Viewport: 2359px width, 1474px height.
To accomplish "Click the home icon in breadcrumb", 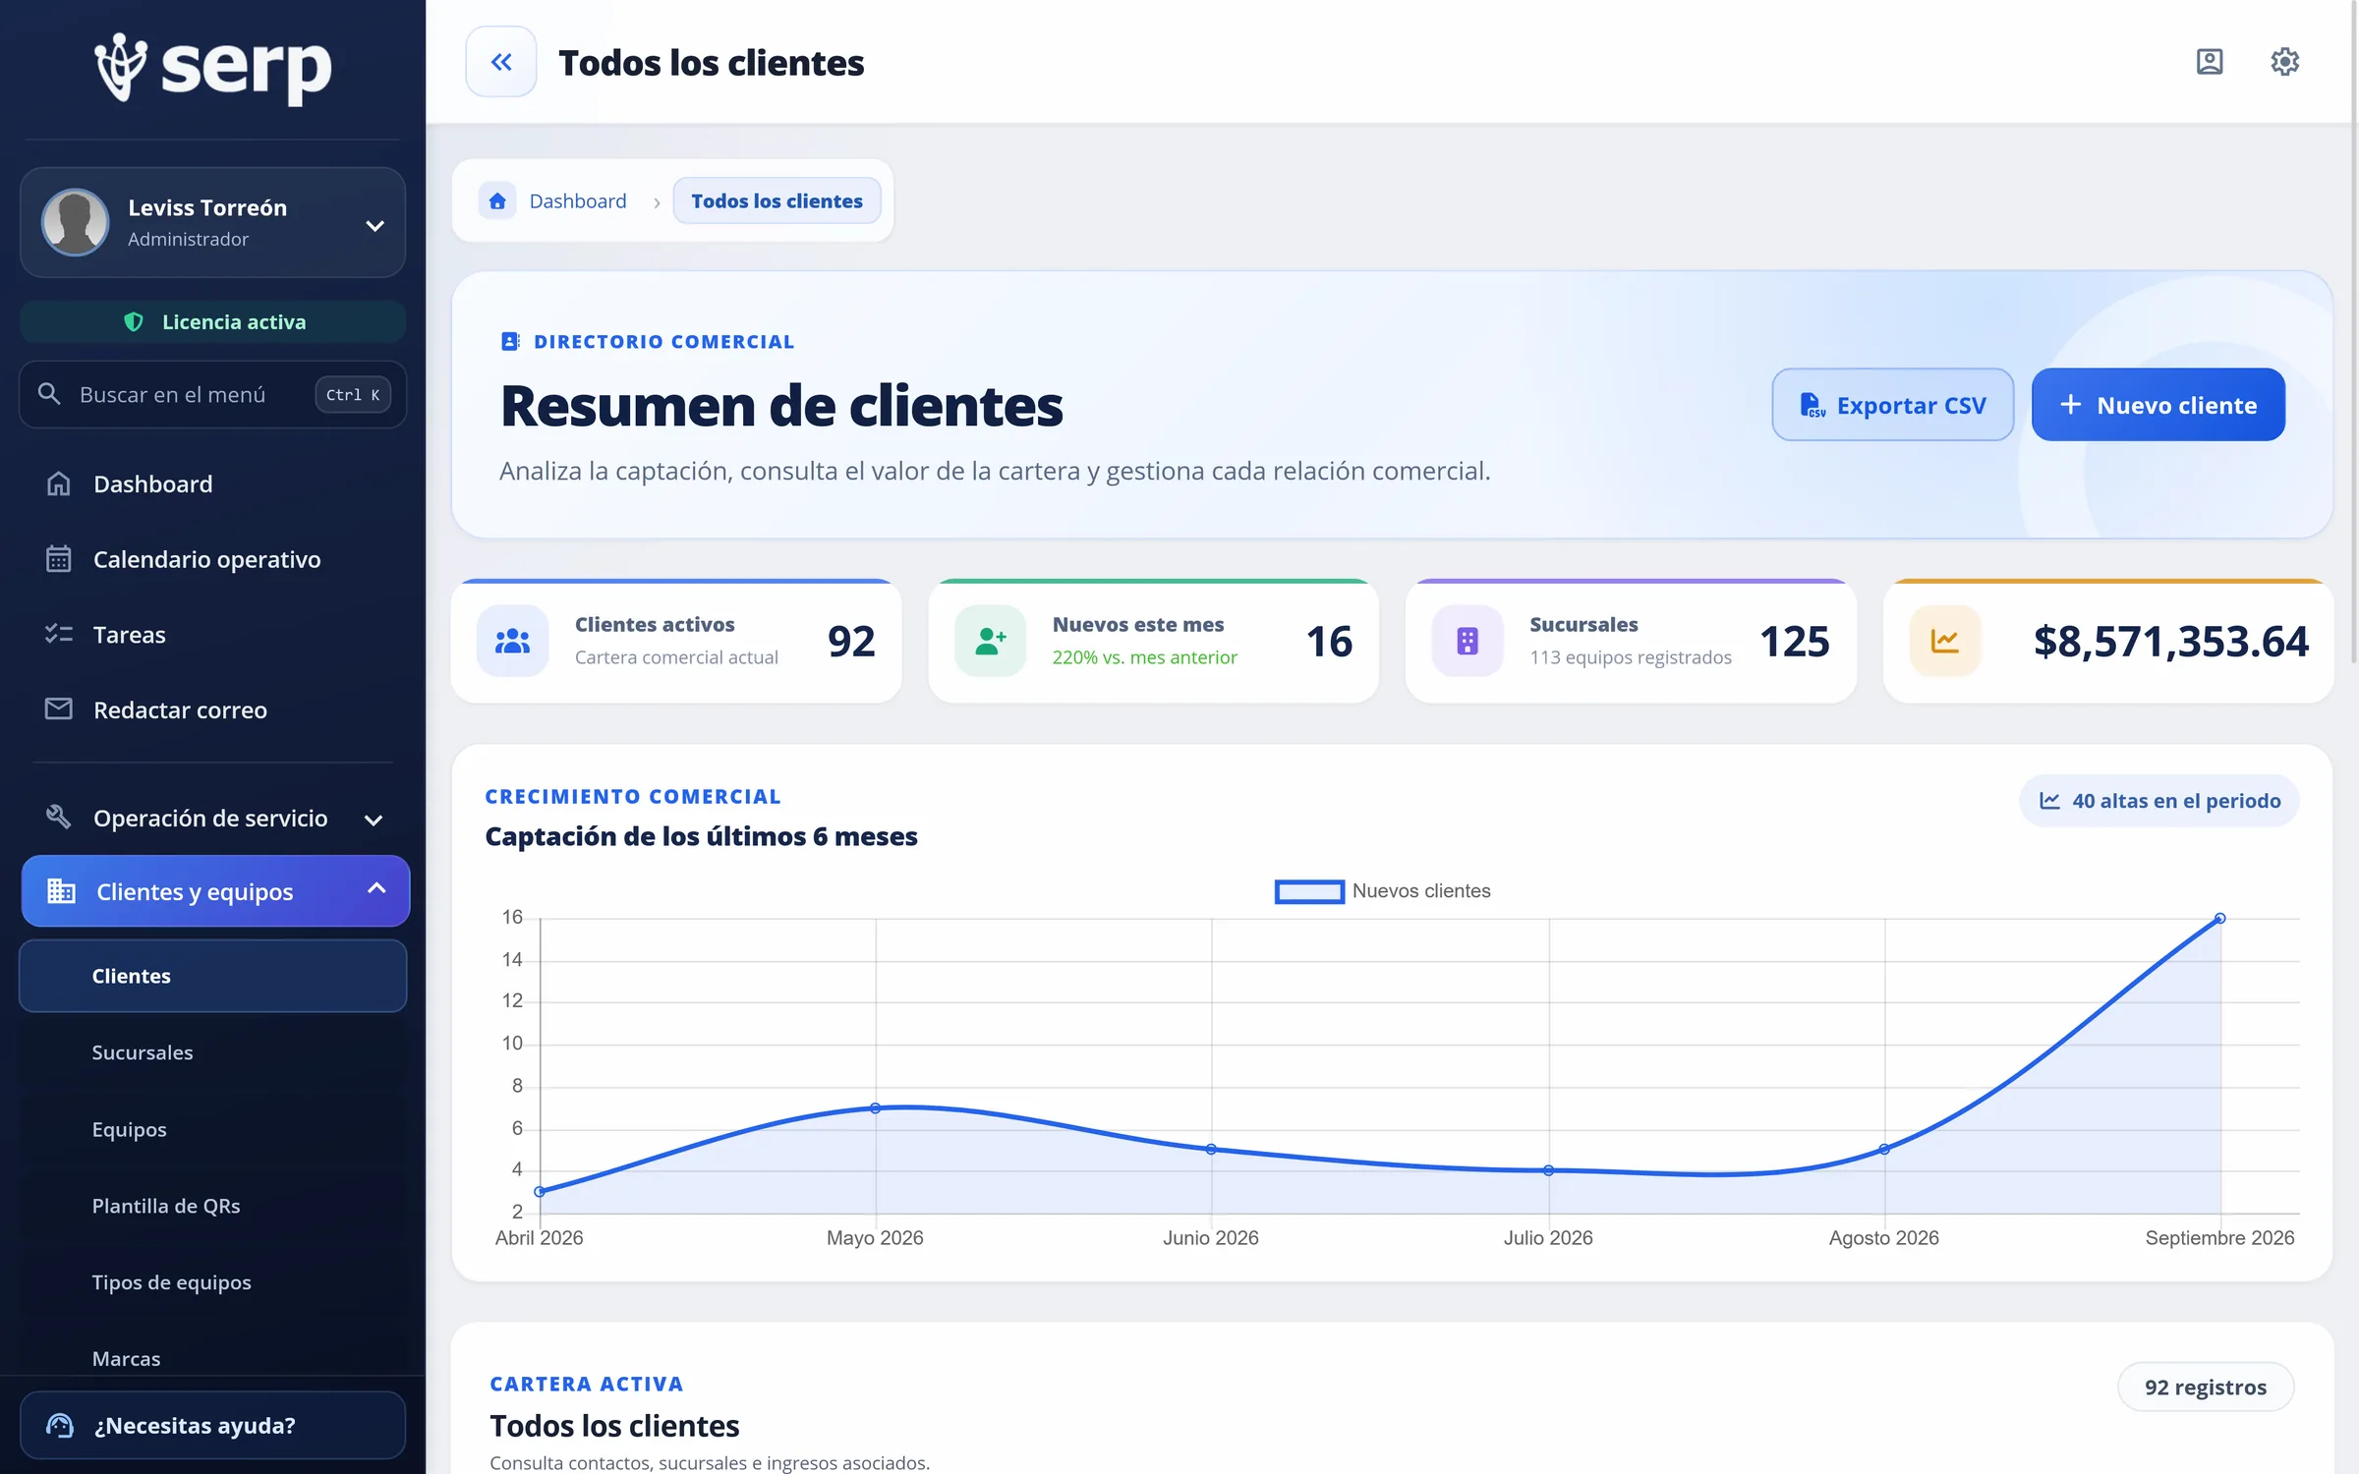I will tap(497, 200).
